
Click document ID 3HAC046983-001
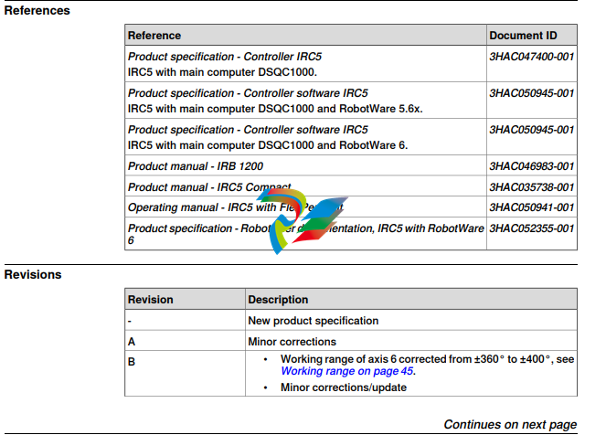click(x=532, y=166)
